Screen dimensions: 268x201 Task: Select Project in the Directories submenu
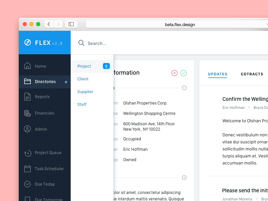(84, 66)
